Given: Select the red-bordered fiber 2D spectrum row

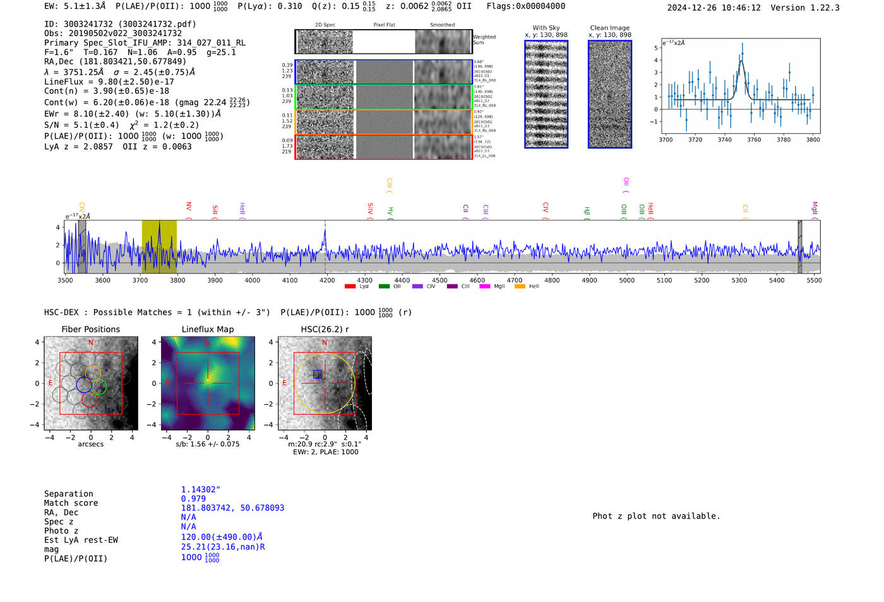Looking at the screenshot, I should (383, 147).
